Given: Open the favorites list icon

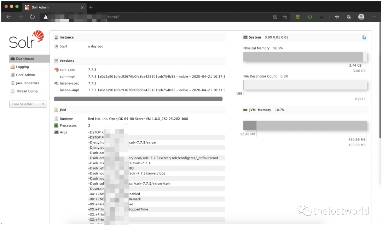Looking at the screenshot, I should pyautogui.click(x=337, y=17).
